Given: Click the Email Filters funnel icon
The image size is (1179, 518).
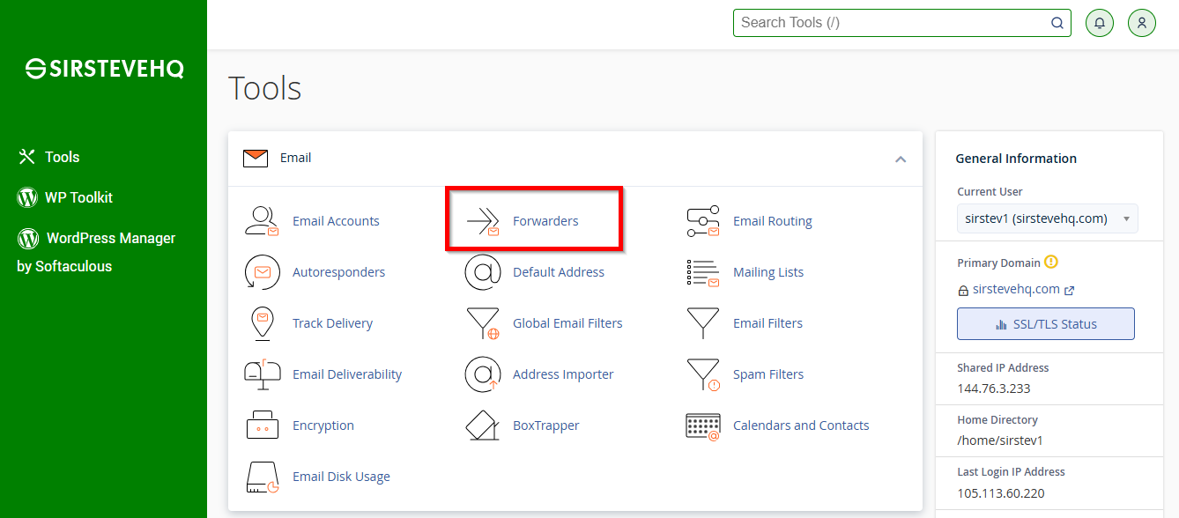Looking at the screenshot, I should click(702, 323).
